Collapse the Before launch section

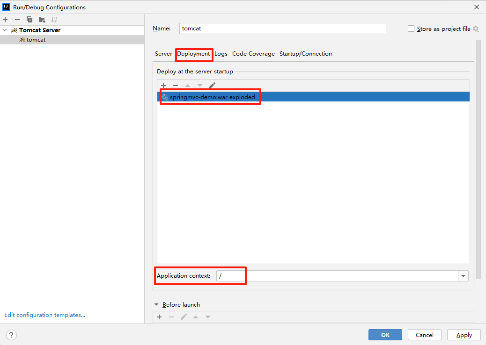tap(156, 304)
